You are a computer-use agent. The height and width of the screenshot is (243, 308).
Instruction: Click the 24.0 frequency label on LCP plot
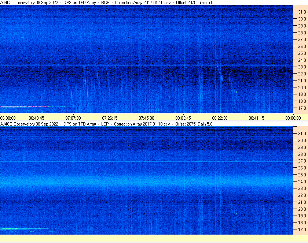pyautogui.click(x=302, y=182)
